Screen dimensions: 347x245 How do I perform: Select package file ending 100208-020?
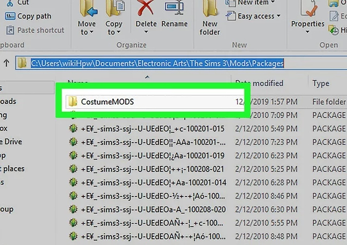pos(154,210)
